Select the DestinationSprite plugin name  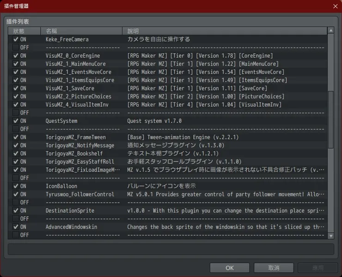pos(70,211)
